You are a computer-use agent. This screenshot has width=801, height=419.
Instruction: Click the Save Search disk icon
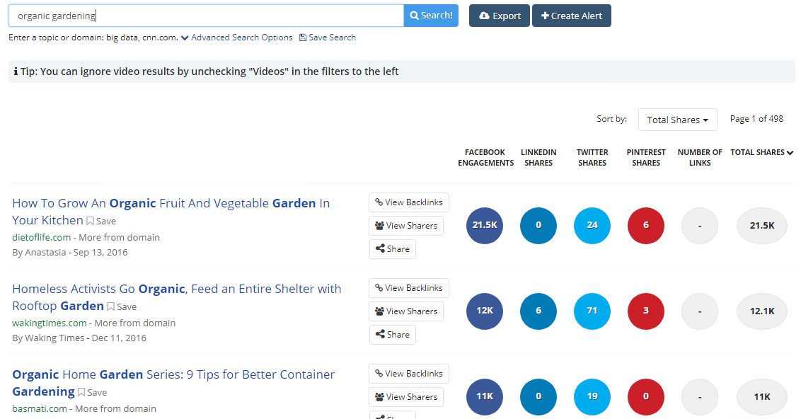[x=303, y=38]
